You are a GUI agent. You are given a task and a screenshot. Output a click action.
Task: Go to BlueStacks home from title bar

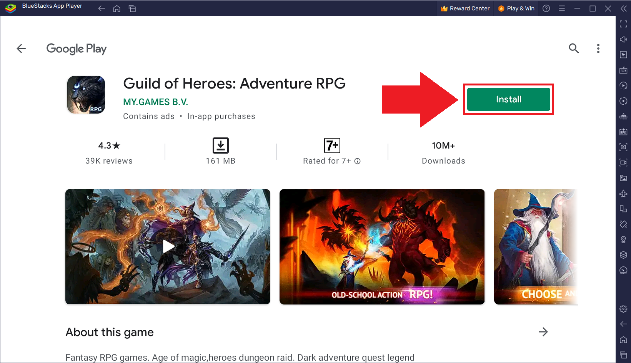tap(117, 8)
